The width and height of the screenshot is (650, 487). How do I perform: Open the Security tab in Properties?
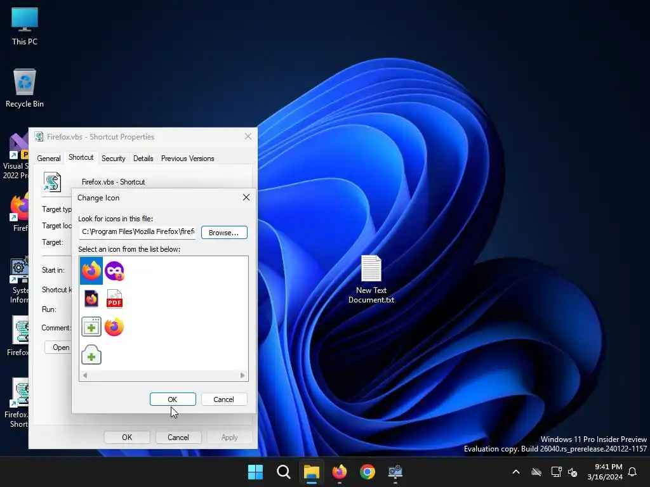pyautogui.click(x=113, y=158)
